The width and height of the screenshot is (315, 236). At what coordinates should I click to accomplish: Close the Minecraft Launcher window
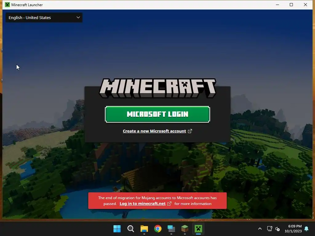click(305, 5)
